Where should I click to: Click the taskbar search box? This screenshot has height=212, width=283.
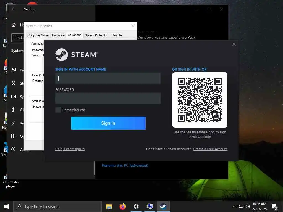[x=57, y=206]
